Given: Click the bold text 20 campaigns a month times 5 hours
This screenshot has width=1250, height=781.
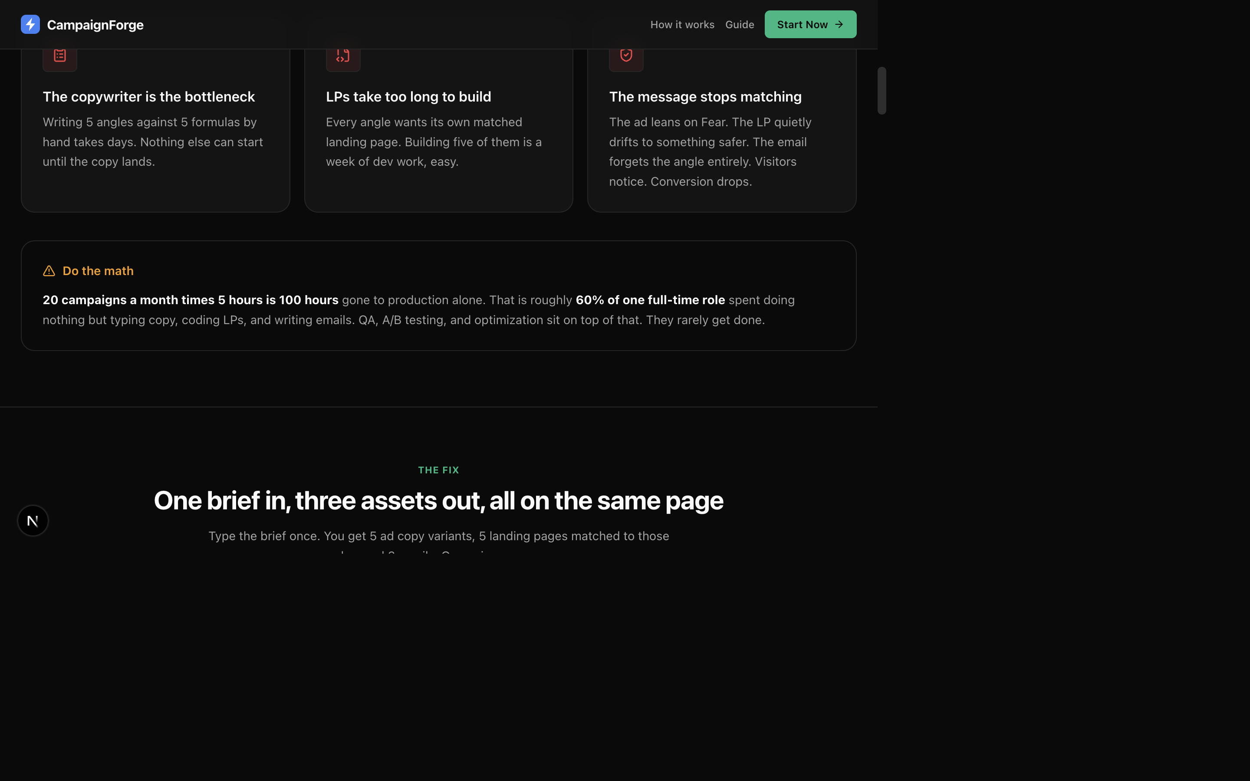Looking at the screenshot, I should point(191,300).
